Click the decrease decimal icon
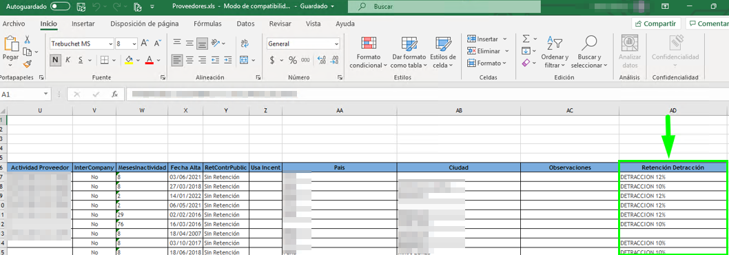The image size is (729, 255). [x=334, y=60]
